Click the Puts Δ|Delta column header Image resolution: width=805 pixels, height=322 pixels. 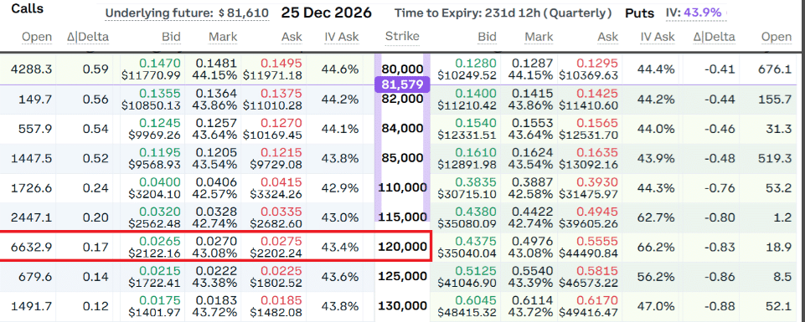click(x=715, y=37)
